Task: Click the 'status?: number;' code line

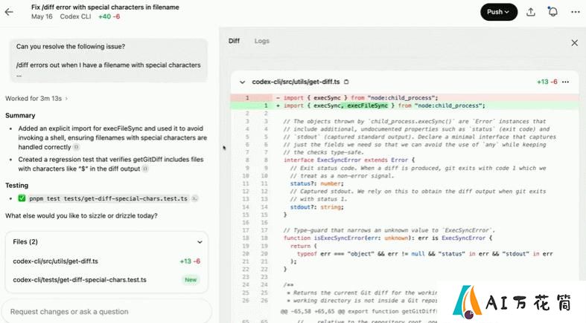Action: click(317, 183)
